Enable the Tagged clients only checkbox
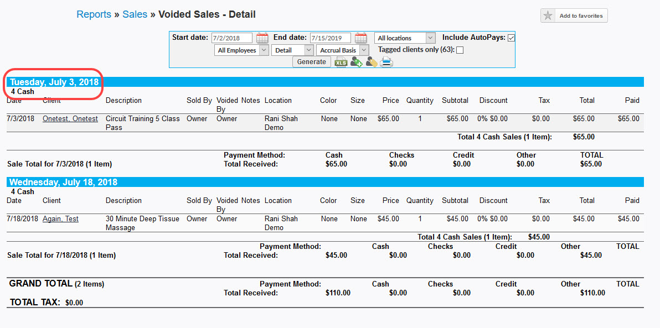The image size is (660, 328). coord(460,50)
